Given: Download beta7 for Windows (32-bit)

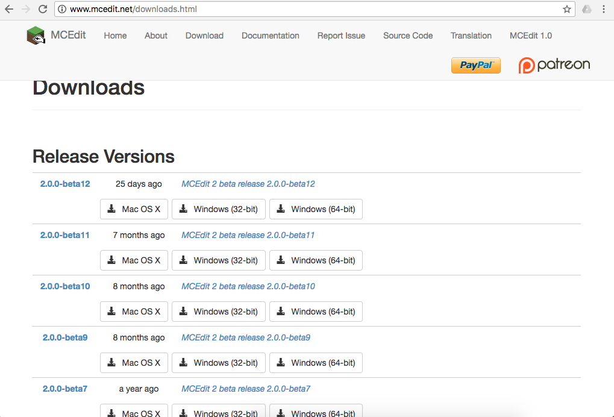Looking at the screenshot, I should coord(219,411).
